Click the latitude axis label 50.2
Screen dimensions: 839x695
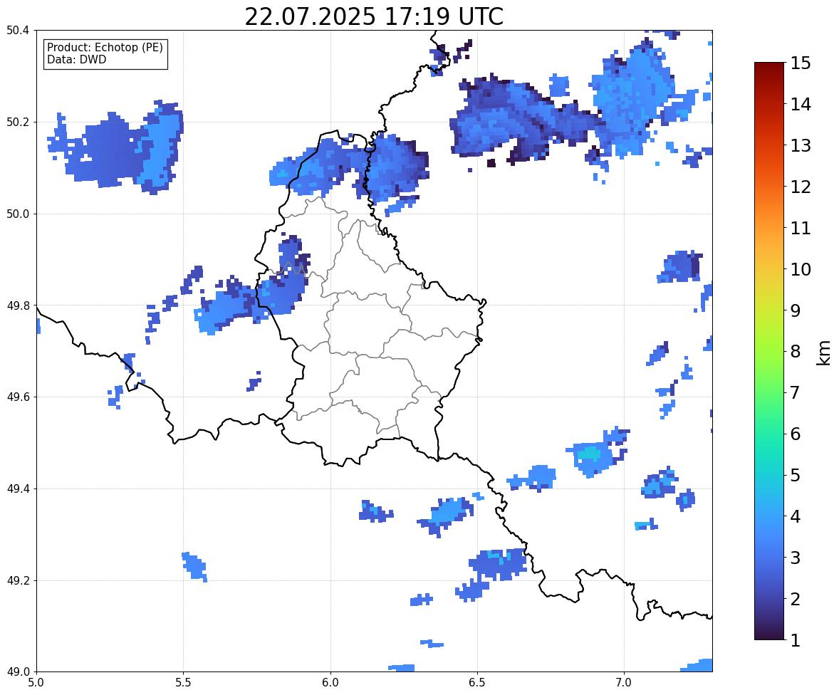(x=18, y=122)
